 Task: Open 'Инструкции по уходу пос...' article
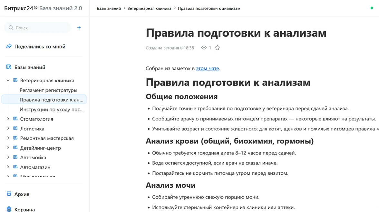click(x=52, y=109)
